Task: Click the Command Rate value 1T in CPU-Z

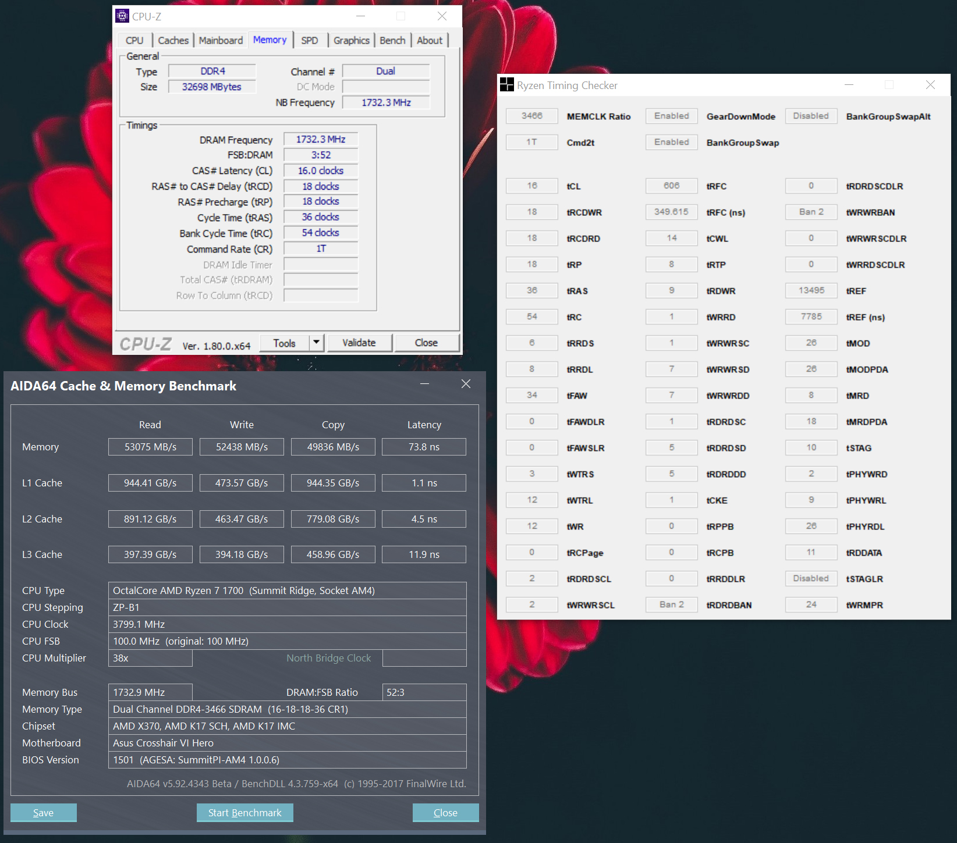Action: (x=321, y=248)
